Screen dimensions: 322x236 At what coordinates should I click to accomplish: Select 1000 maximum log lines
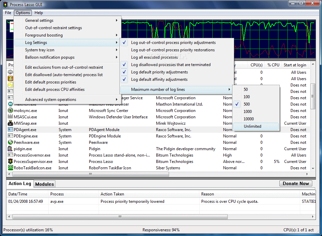(256, 112)
